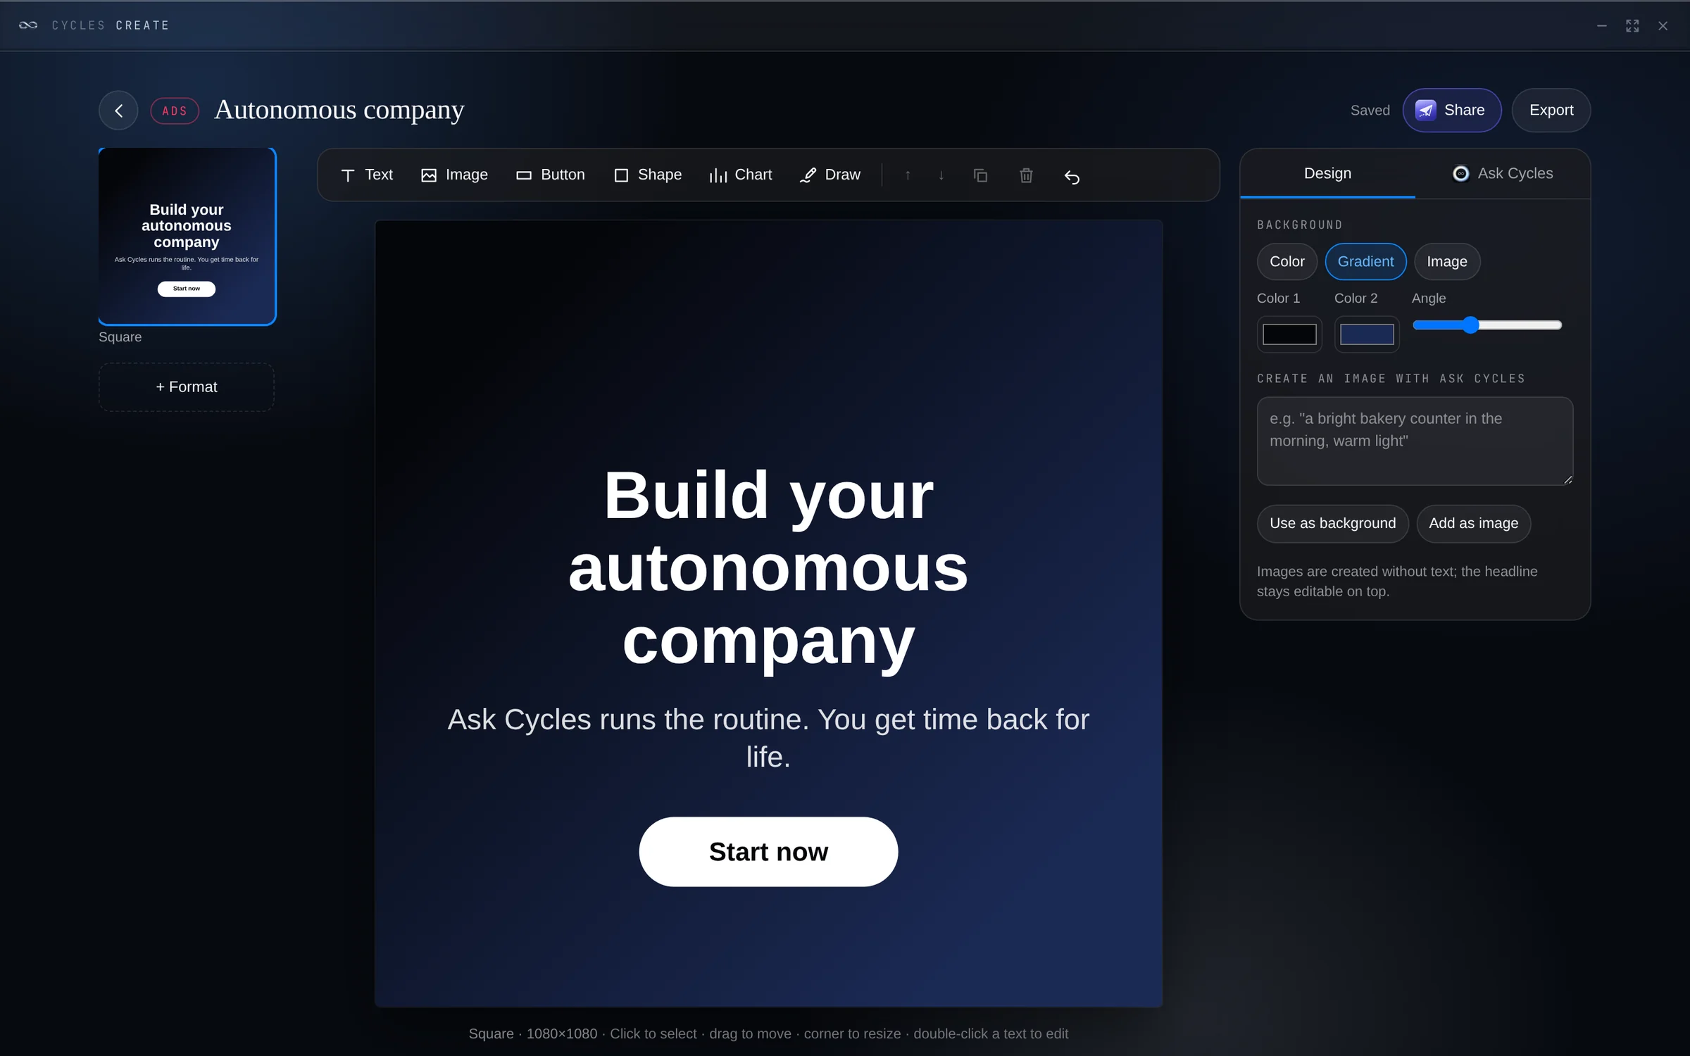Screen dimensions: 1690x1056
Task: Click the Share button
Action: tap(1452, 110)
